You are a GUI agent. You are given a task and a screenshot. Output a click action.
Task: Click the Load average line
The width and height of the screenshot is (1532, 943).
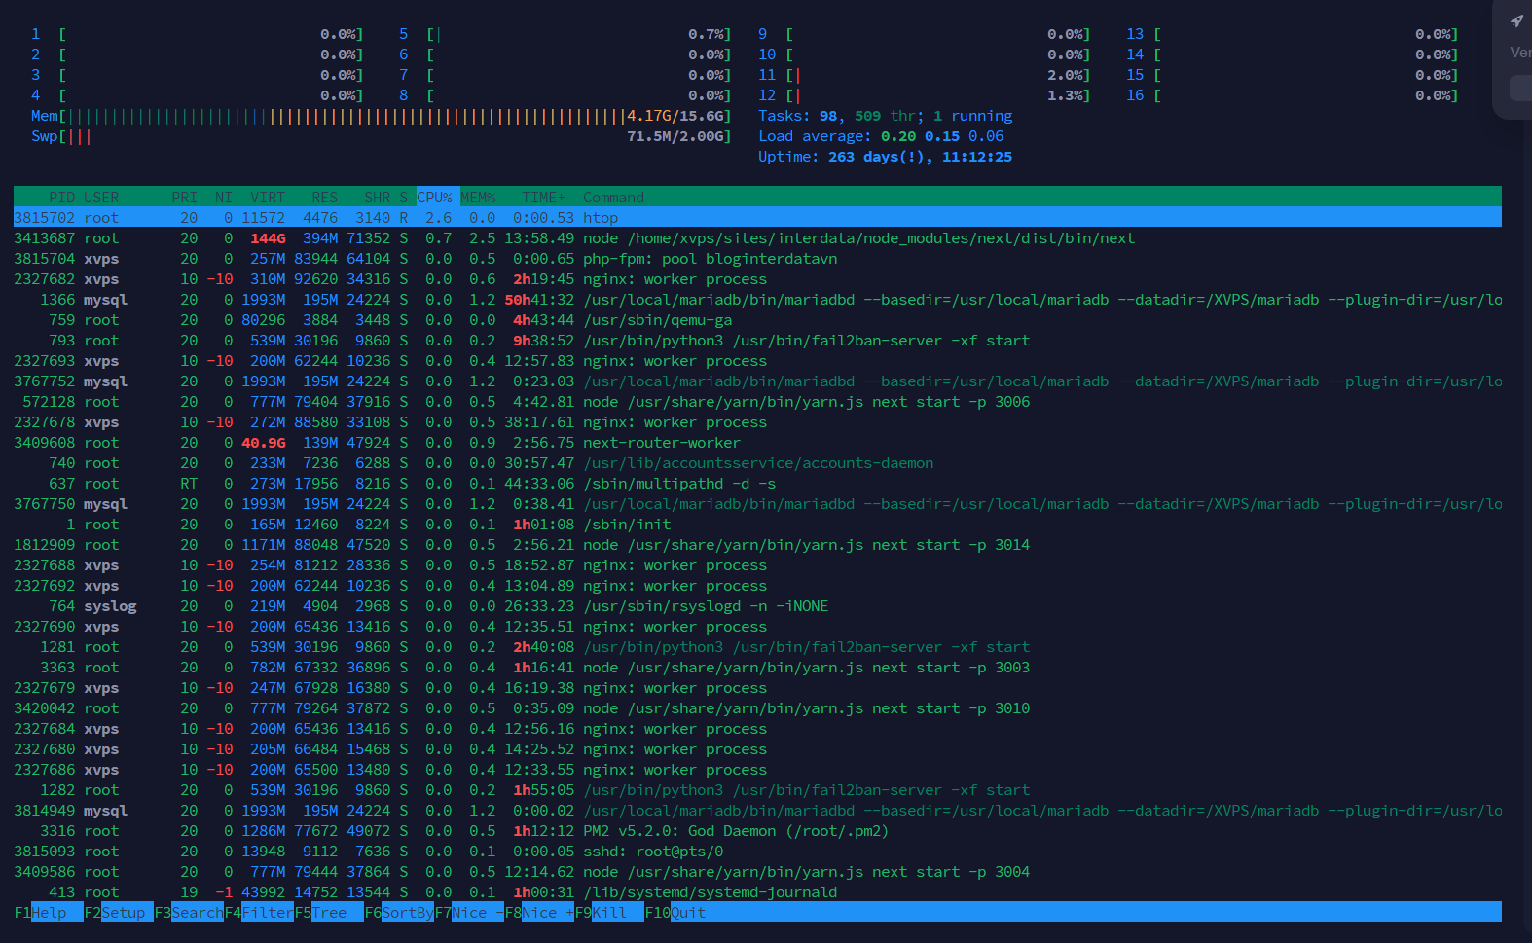881,136
